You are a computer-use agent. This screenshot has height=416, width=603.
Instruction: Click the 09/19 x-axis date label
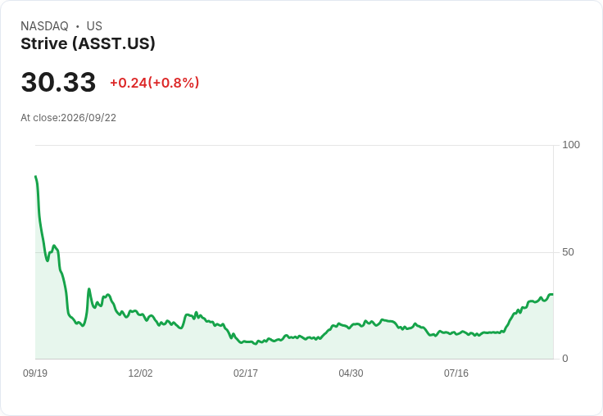[x=35, y=373]
